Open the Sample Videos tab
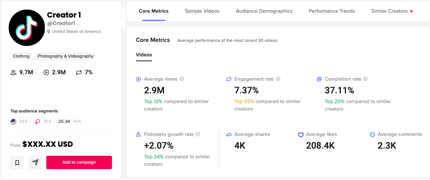This screenshot has width=430, height=180. coord(202,11)
